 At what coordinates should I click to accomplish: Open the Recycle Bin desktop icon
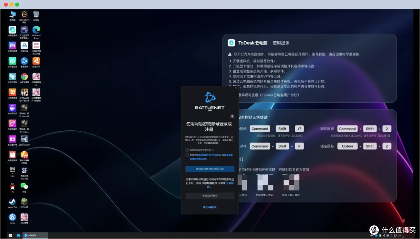tap(36, 14)
